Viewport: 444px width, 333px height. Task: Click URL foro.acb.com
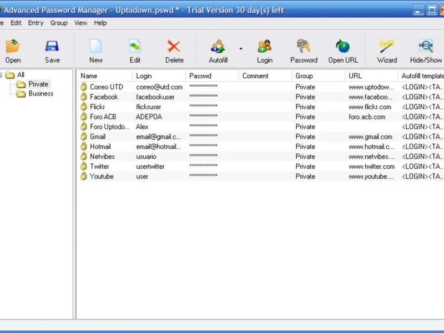[x=367, y=117]
